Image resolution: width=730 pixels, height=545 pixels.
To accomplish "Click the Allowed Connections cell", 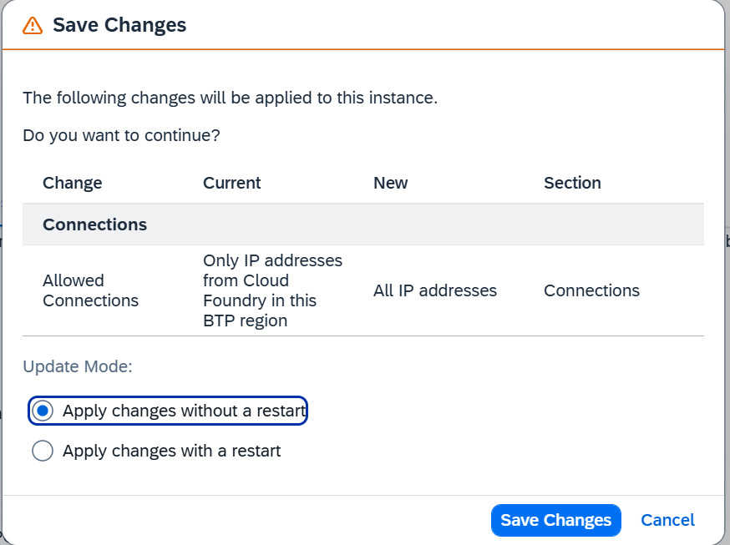I will click(91, 290).
